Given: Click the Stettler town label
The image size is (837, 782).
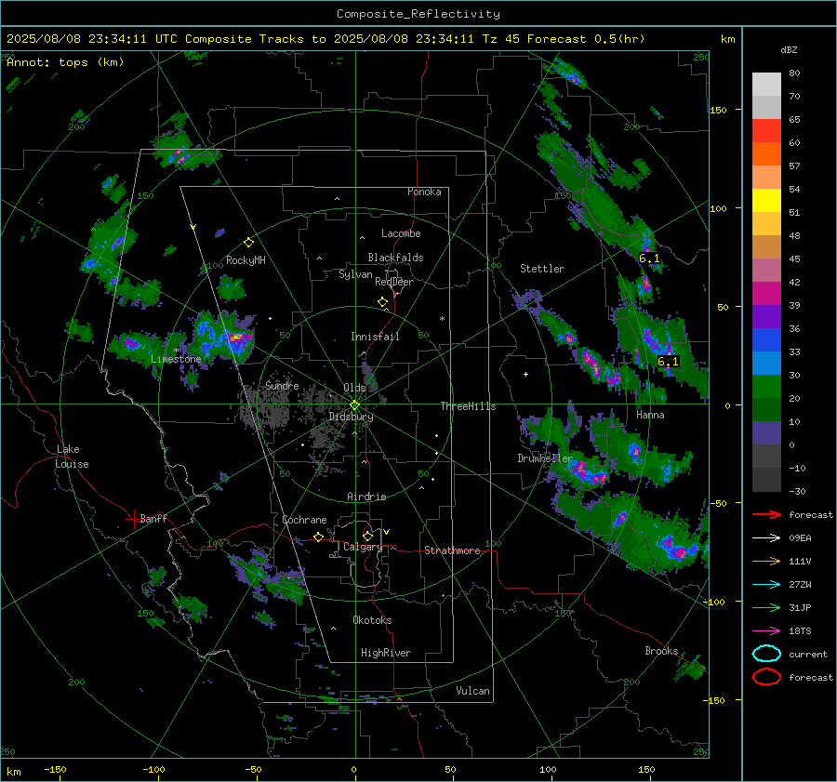Looking at the screenshot, I should (542, 269).
